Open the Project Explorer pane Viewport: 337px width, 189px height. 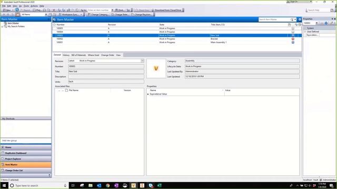coord(26,159)
